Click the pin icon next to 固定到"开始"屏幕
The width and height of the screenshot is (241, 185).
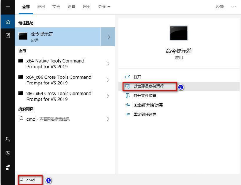(x=128, y=105)
